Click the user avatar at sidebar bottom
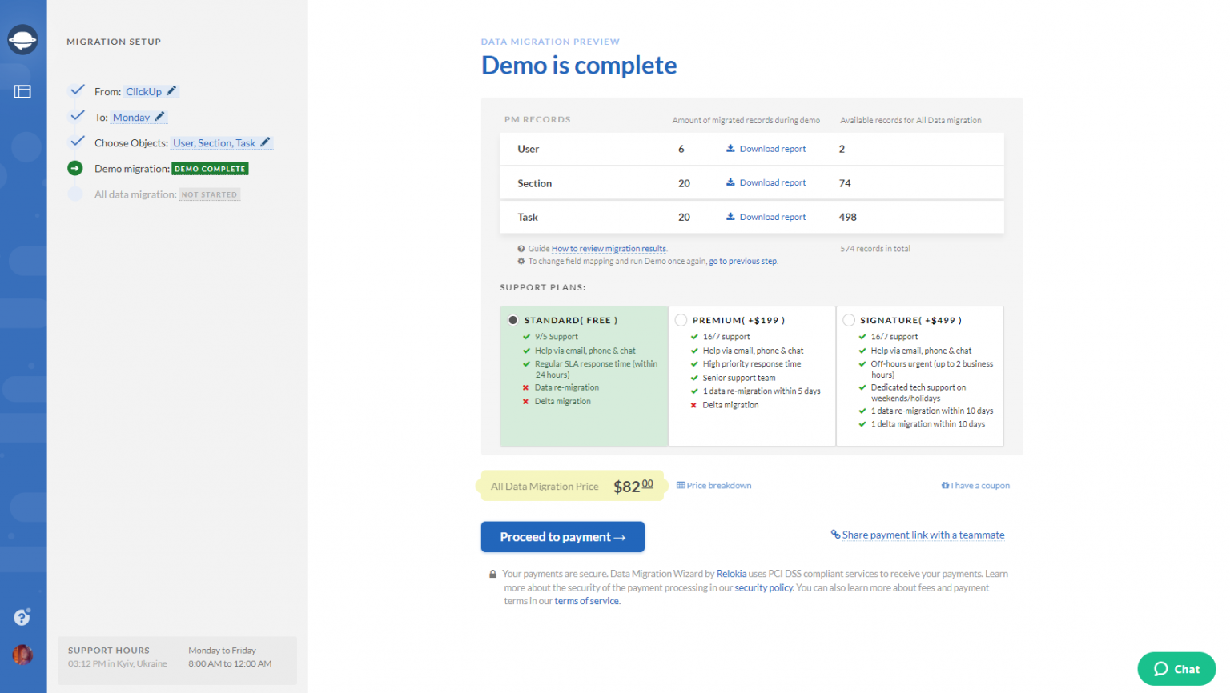Viewport: 1230px width, 693px height. tap(23, 655)
